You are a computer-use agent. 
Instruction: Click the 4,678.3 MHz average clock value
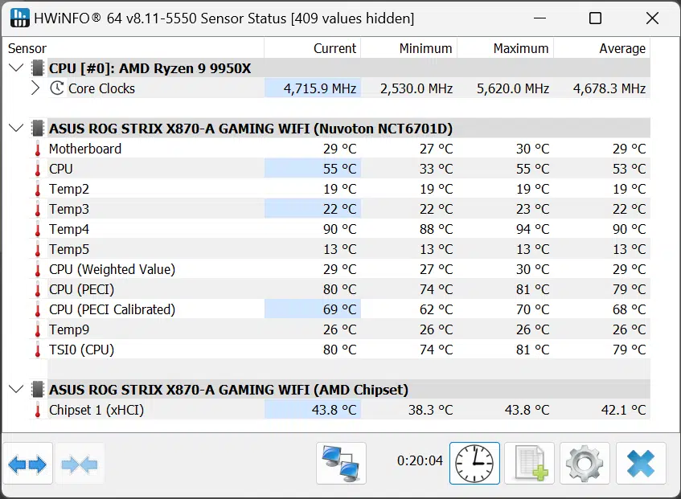point(609,88)
